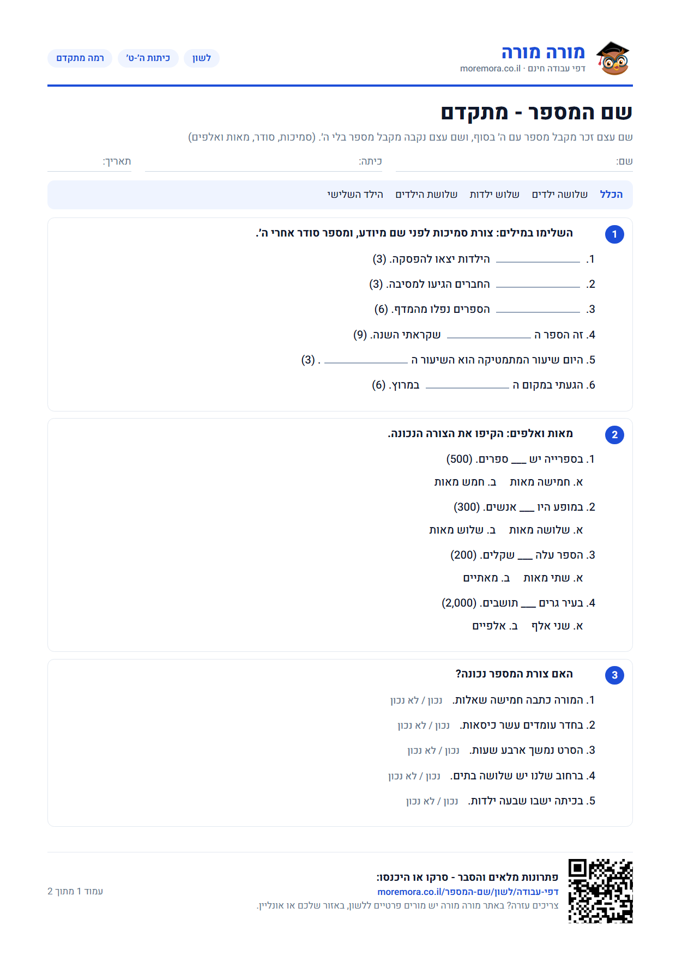
Task: Click the blue number 3 exercise badge
Action: coord(614,675)
